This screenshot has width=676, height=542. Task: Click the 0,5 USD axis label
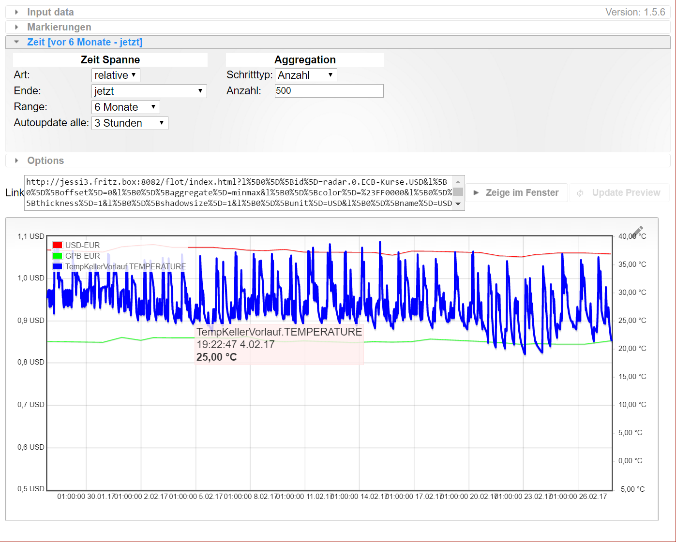click(x=31, y=489)
